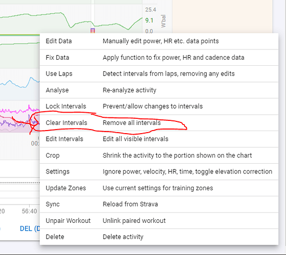Open activity Settings menu item
The image size is (286, 255).
[159, 171]
